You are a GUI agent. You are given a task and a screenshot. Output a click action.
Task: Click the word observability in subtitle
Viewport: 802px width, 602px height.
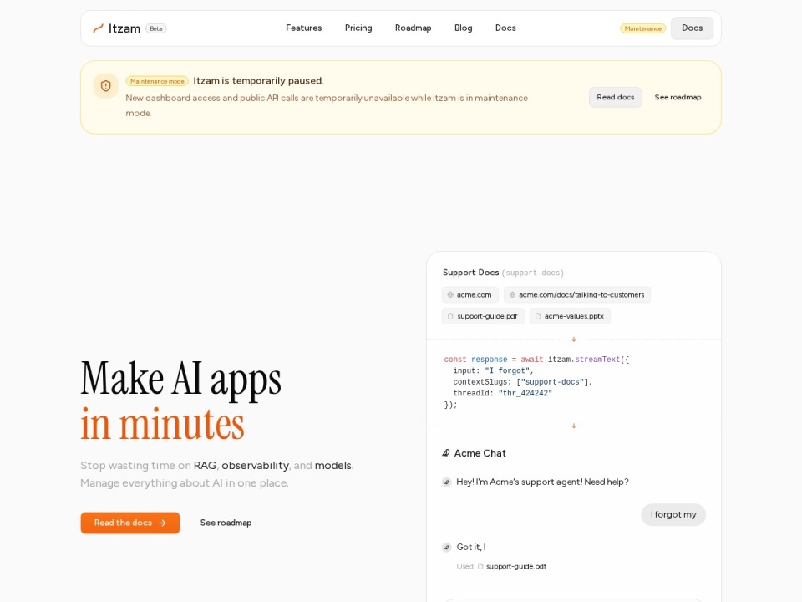pyautogui.click(x=256, y=466)
